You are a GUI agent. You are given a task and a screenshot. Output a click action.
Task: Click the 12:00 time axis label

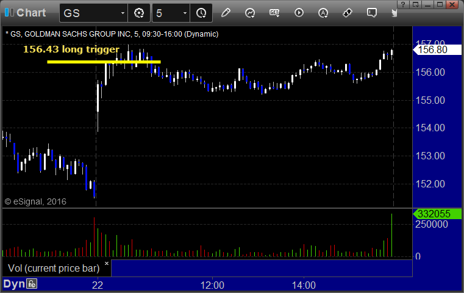212,285
